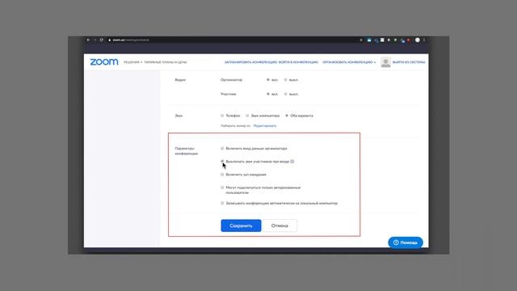Click Выйти из системы
Viewport: 517px width, 291px height.
point(409,62)
